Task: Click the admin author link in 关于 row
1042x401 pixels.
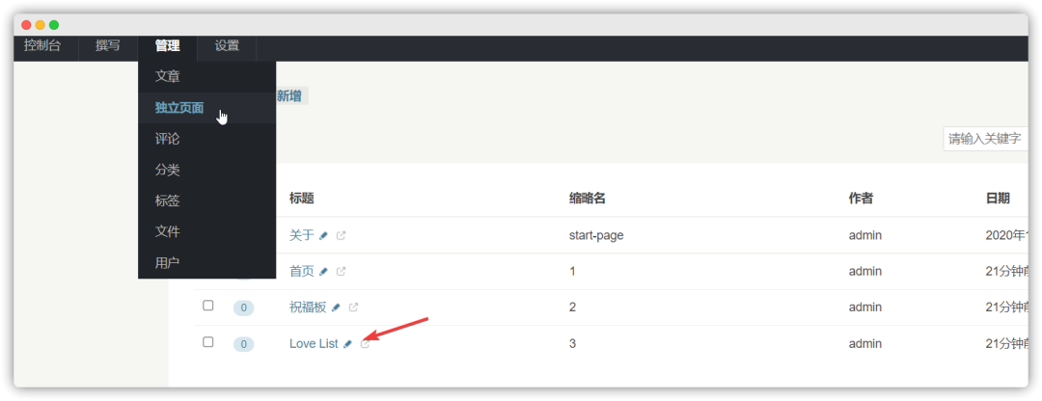Action: pos(865,235)
